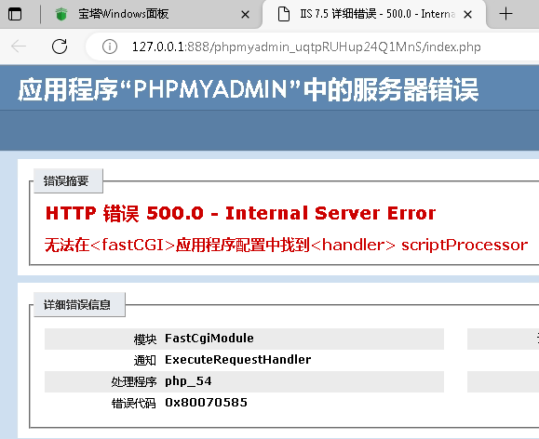Select the FastCgiModule value
539x439 pixels.
(x=209, y=339)
